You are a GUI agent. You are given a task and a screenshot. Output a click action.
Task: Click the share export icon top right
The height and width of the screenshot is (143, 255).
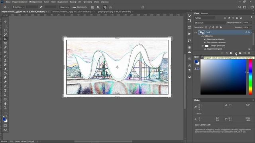pyautogui.click(x=252, y=7)
